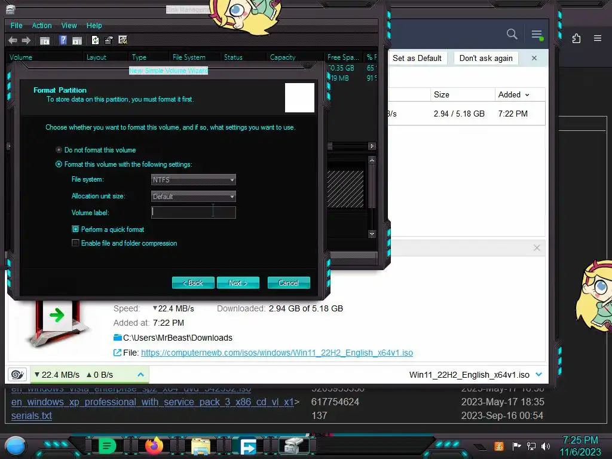The image size is (612, 459).
Task: Open the blue arrow download manager taskbar icon
Action: click(x=248, y=446)
